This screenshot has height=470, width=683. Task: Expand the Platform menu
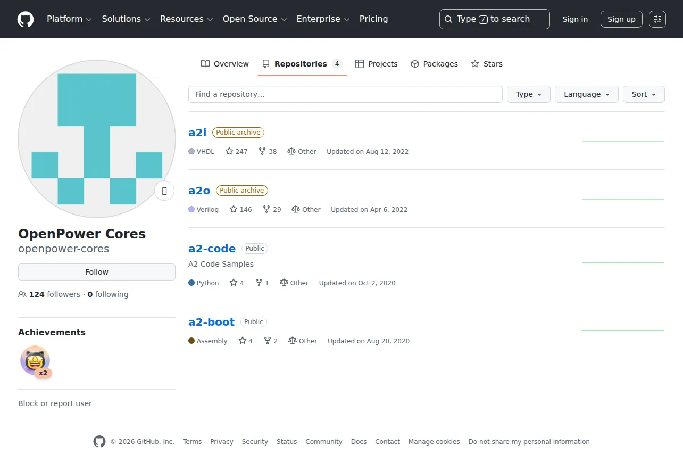coord(69,19)
